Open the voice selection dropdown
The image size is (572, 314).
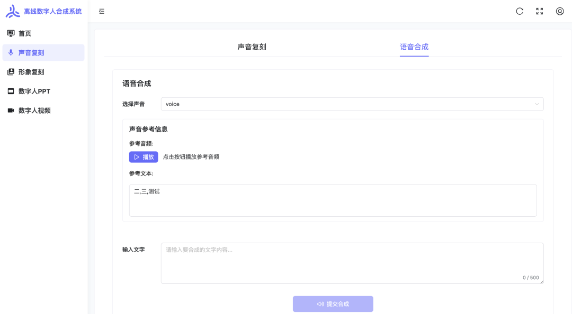coord(352,104)
